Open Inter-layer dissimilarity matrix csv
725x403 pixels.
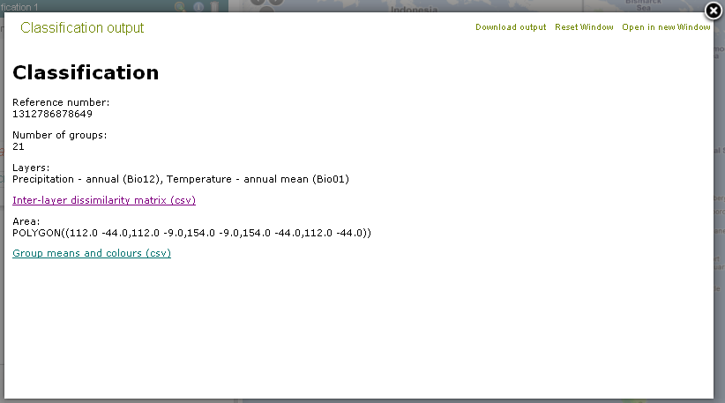click(104, 200)
